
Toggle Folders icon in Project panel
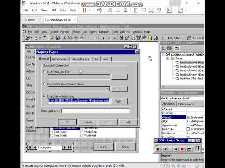tap(177, 48)
